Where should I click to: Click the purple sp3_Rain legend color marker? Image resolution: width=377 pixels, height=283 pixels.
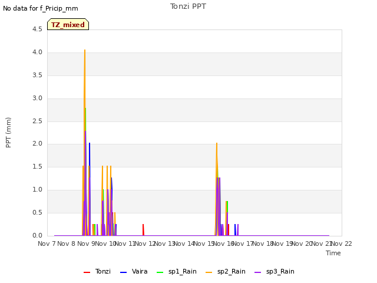pos(258,272)
